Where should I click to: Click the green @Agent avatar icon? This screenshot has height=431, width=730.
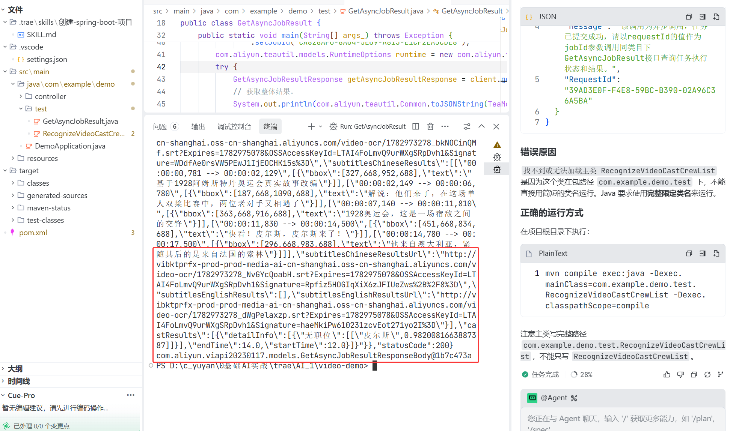pyautogui.click(x=532, y=398)
